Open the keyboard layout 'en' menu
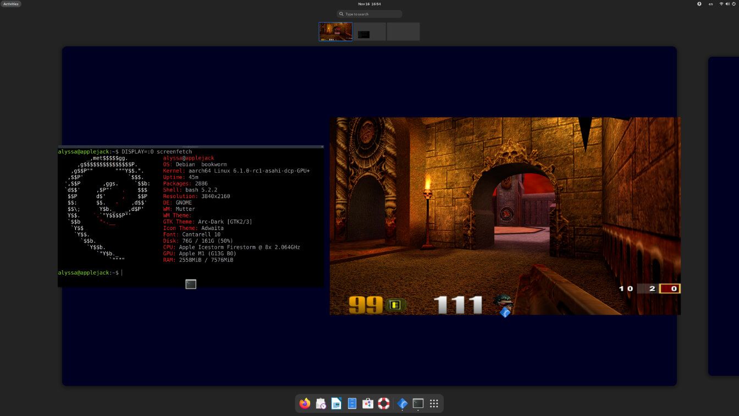 710,4
